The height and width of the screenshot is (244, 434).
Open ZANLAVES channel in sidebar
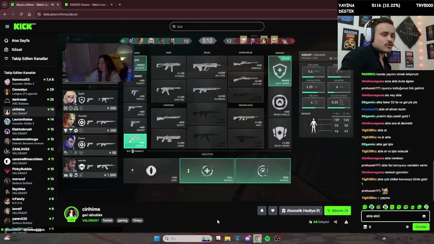coord(29,151)
